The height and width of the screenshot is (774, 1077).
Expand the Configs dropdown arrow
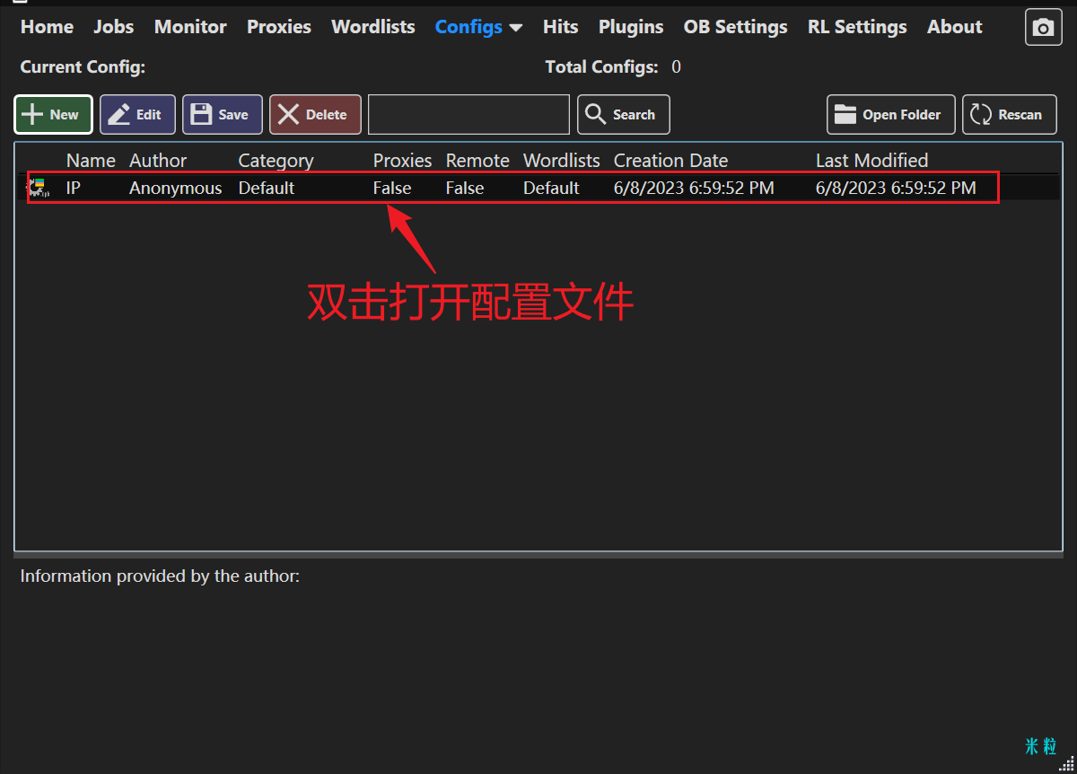516,28
